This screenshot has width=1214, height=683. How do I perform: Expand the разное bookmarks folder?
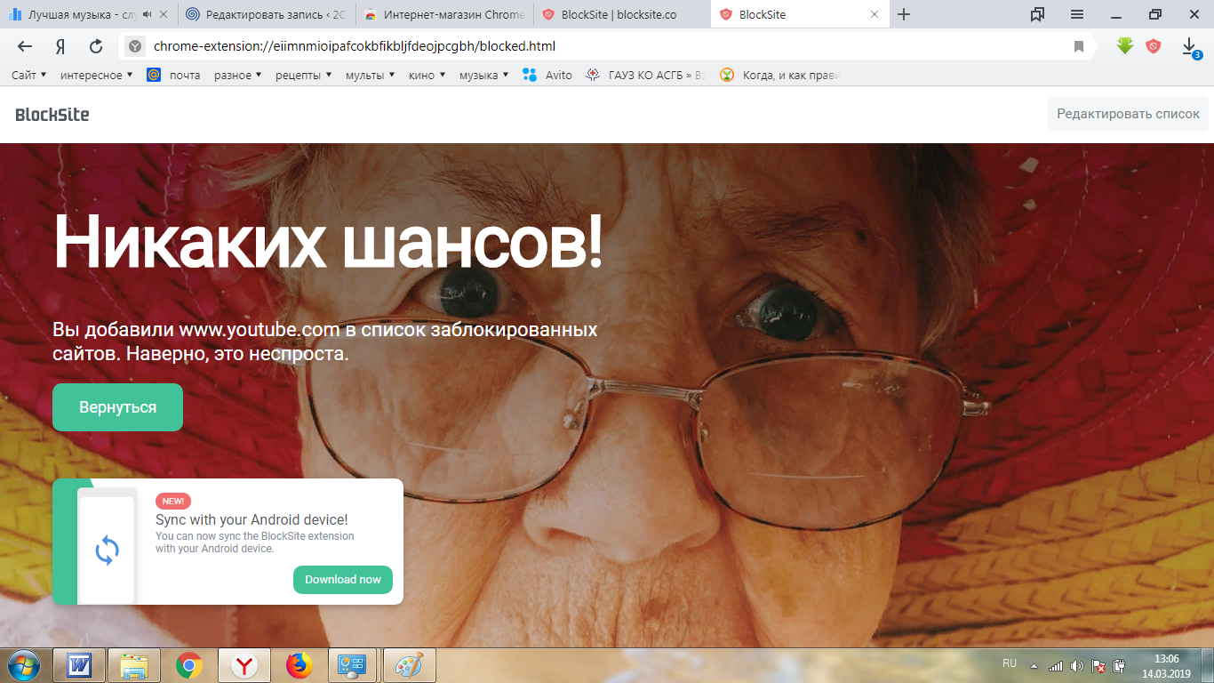[x=237, y=76]
